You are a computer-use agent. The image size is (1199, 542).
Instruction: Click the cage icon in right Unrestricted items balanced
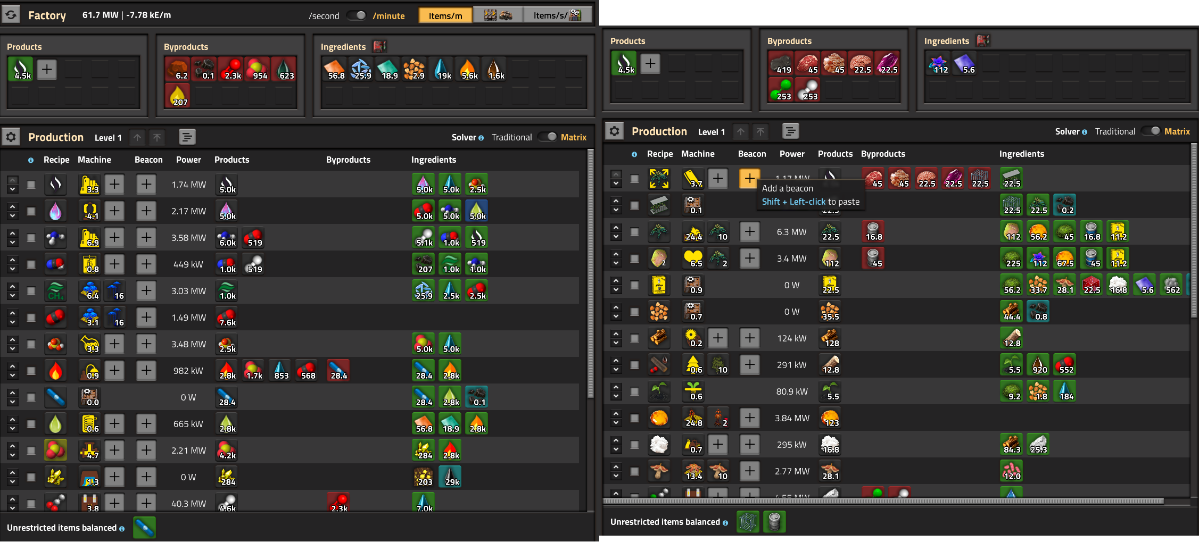pos(748,522)
